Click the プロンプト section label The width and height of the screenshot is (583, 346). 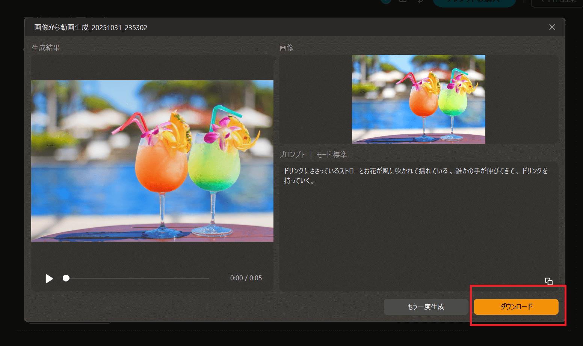[292, 154]
